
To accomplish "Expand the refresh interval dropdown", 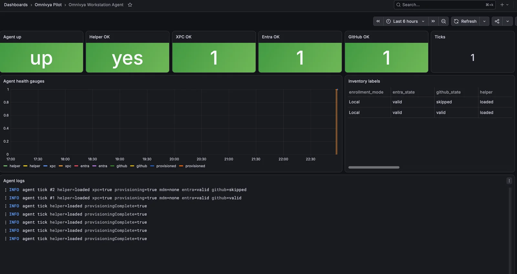I will 484,21.
